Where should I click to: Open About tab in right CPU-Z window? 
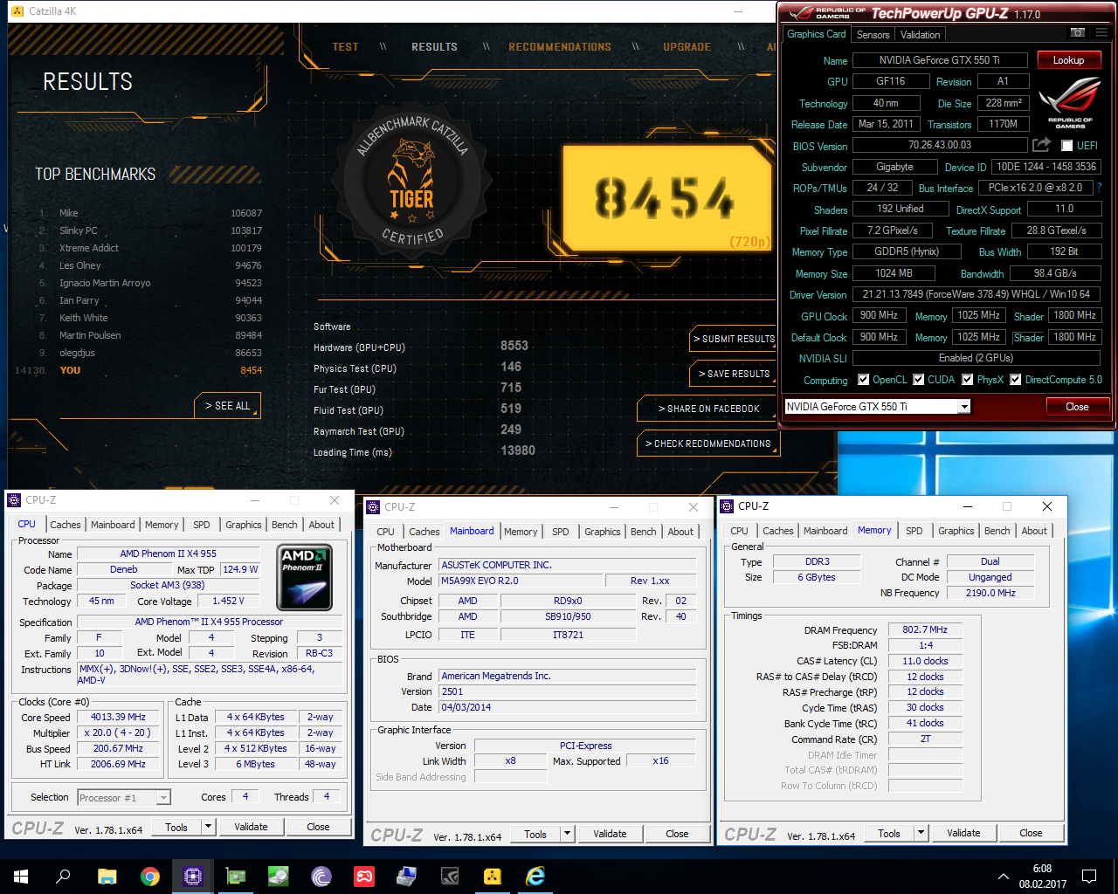[x=1034, y=531]
